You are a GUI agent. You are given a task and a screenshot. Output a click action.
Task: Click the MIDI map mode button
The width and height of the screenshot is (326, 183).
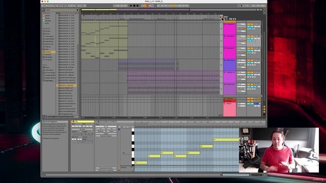(x=250, y=6)
